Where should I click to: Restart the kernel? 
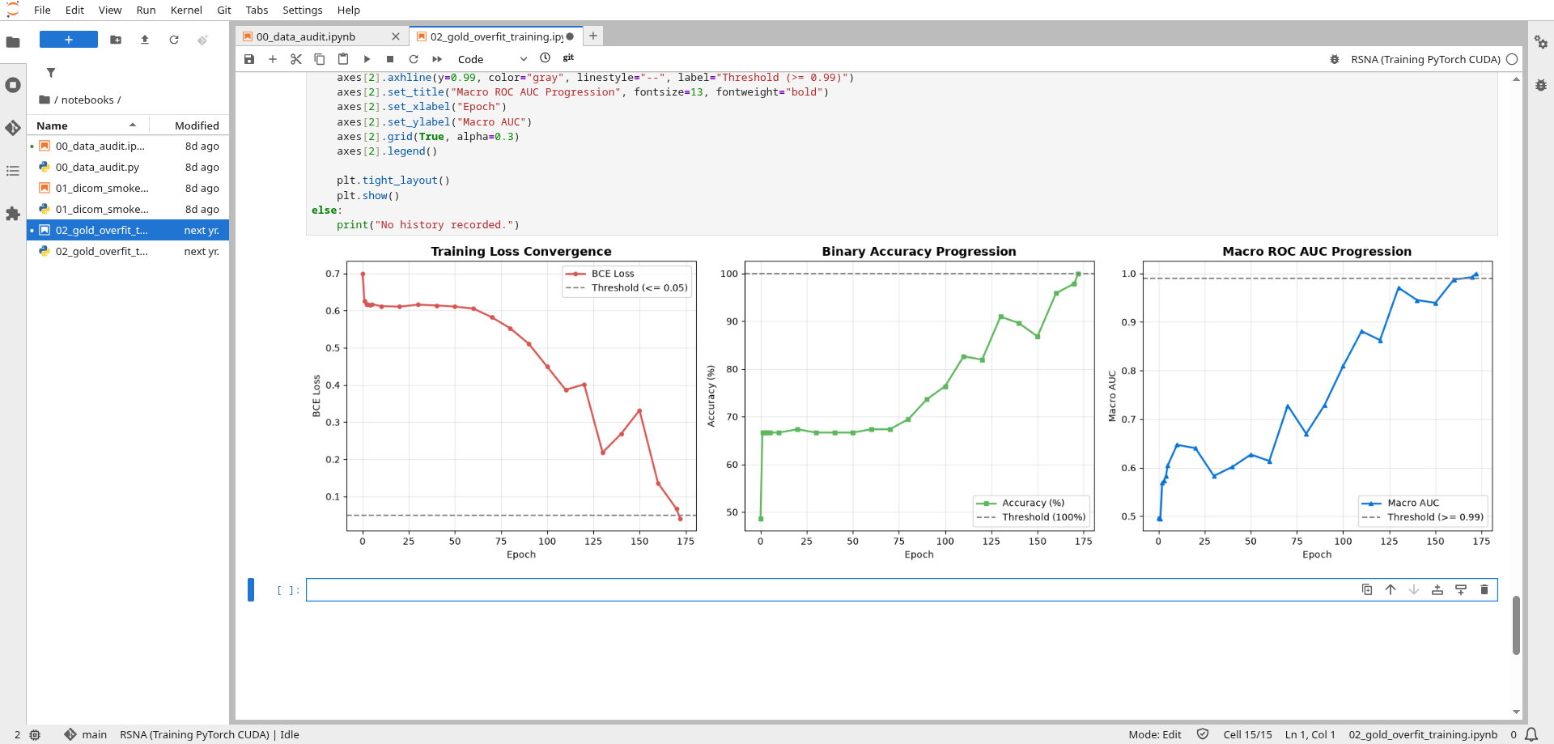(414, 59)
